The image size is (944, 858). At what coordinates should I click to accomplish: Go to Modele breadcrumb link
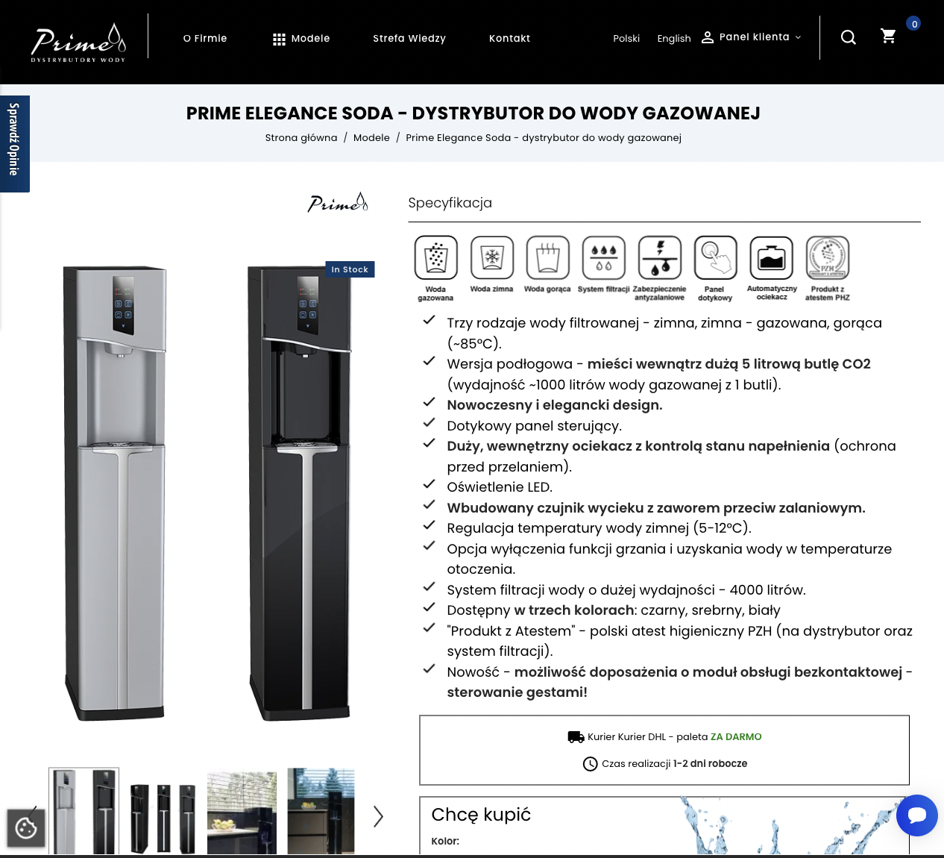coord(371,138)
